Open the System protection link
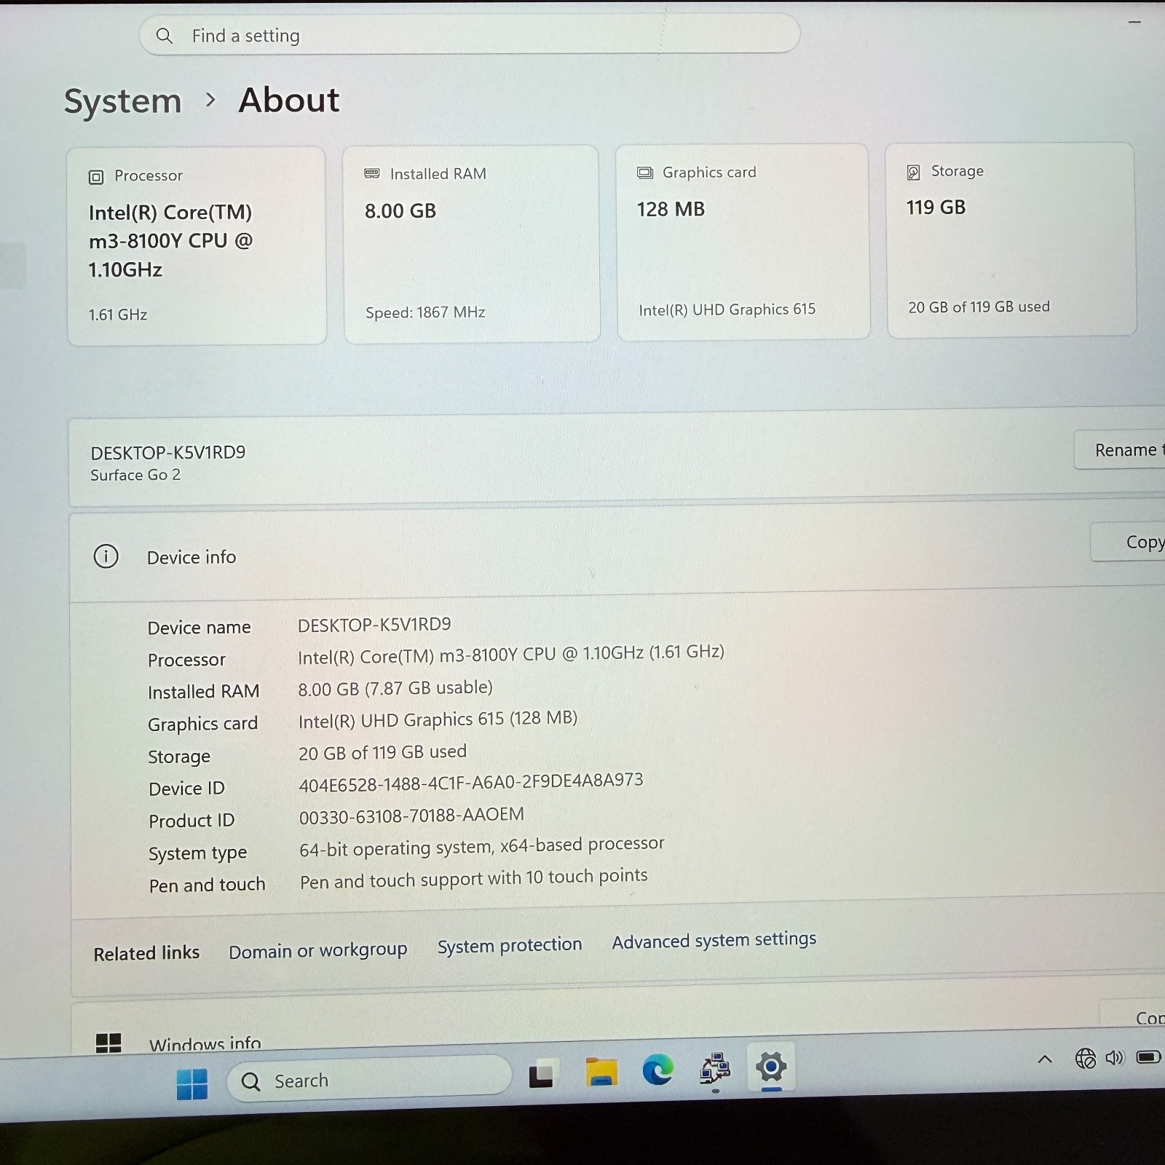This screenshot has width=1165, height=1165. (510, 945)
